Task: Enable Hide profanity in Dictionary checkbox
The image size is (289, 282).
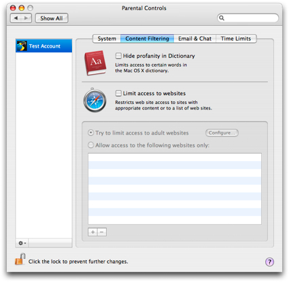Action: click(118, 56)
